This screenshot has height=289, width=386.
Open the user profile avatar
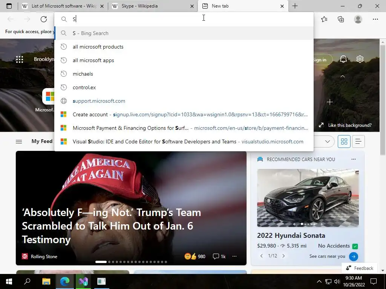(x=358, y=19)
